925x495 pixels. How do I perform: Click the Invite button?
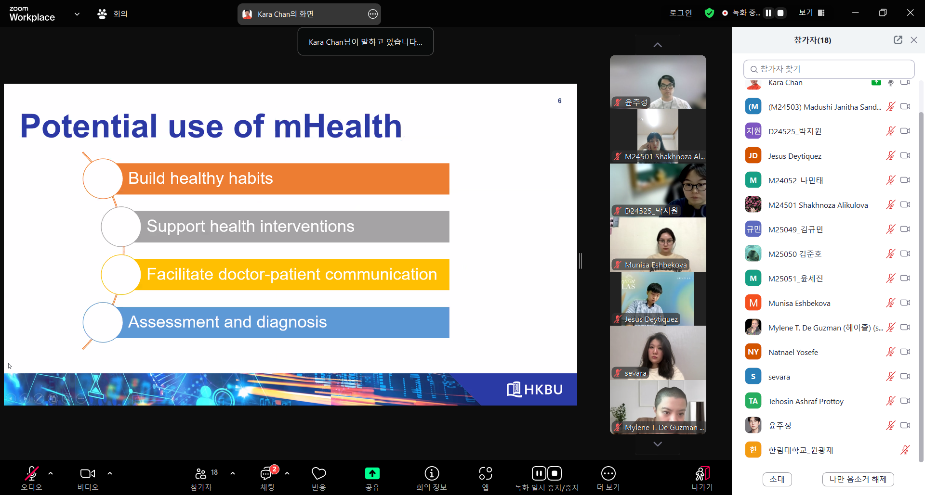pos(777,479)
